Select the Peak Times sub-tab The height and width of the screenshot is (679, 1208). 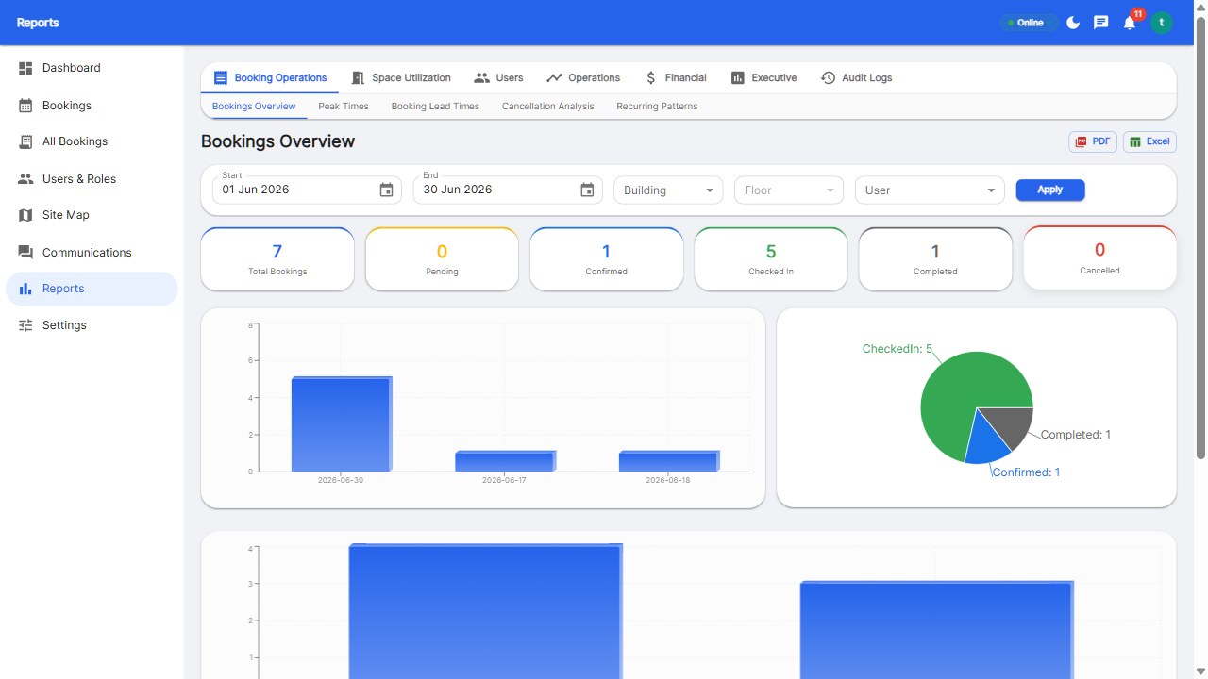344,107
